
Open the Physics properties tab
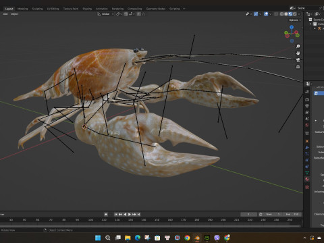307,160
